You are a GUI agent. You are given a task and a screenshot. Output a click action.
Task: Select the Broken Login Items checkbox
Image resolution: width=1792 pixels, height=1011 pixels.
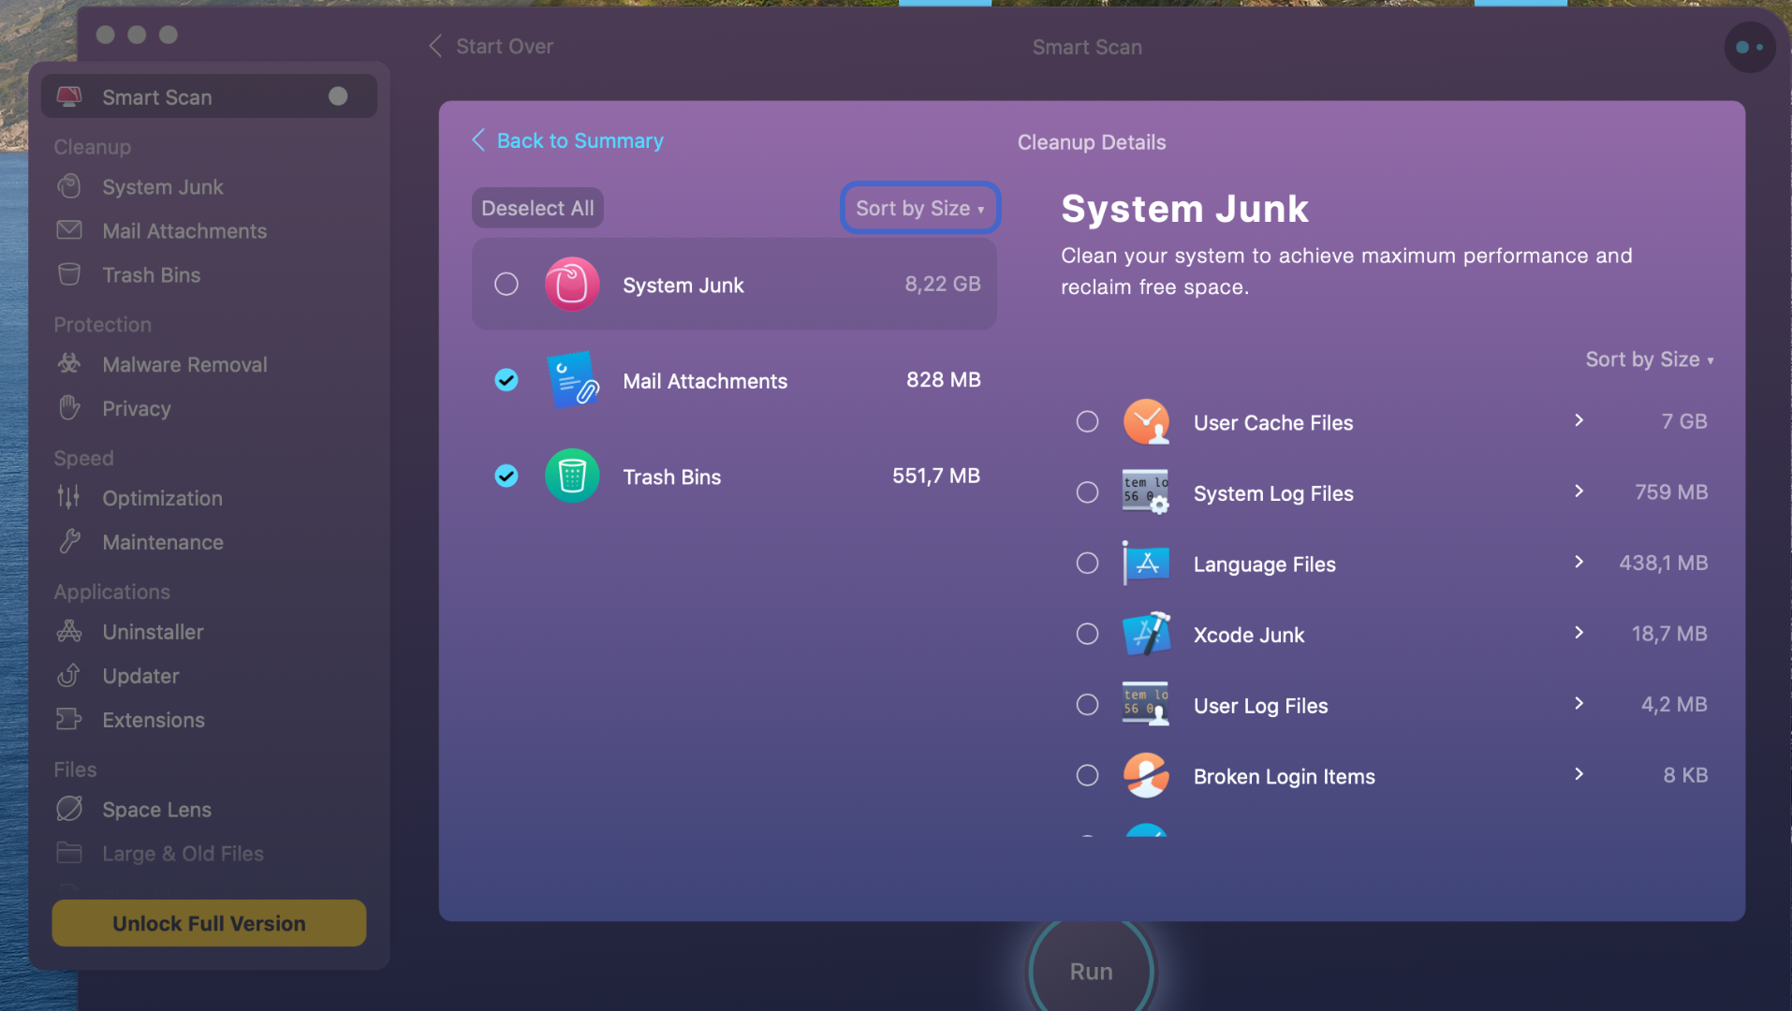coord(1087,775)
